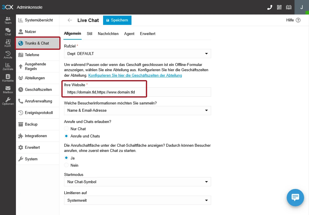Open the Team icon in left rail
Image resolution: width=309 pixels, height=215 pixels.
[x=8, y=20]
